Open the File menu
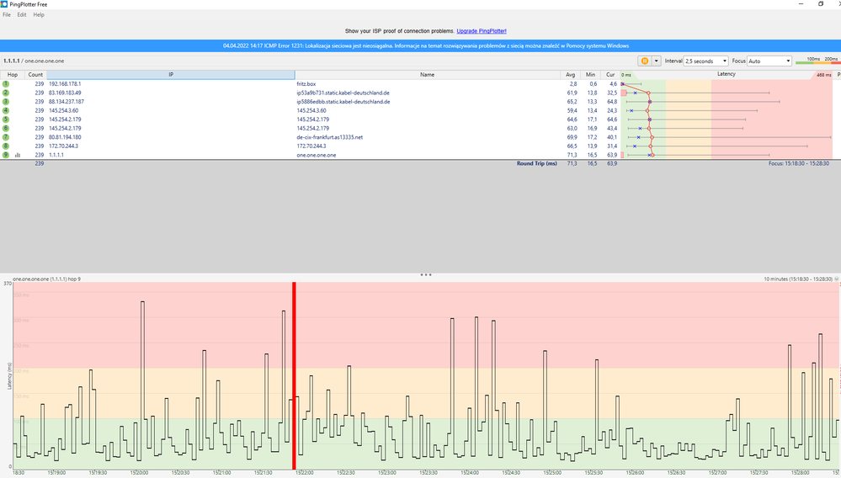This screenshot has width=841, height=478. (7, 15)
